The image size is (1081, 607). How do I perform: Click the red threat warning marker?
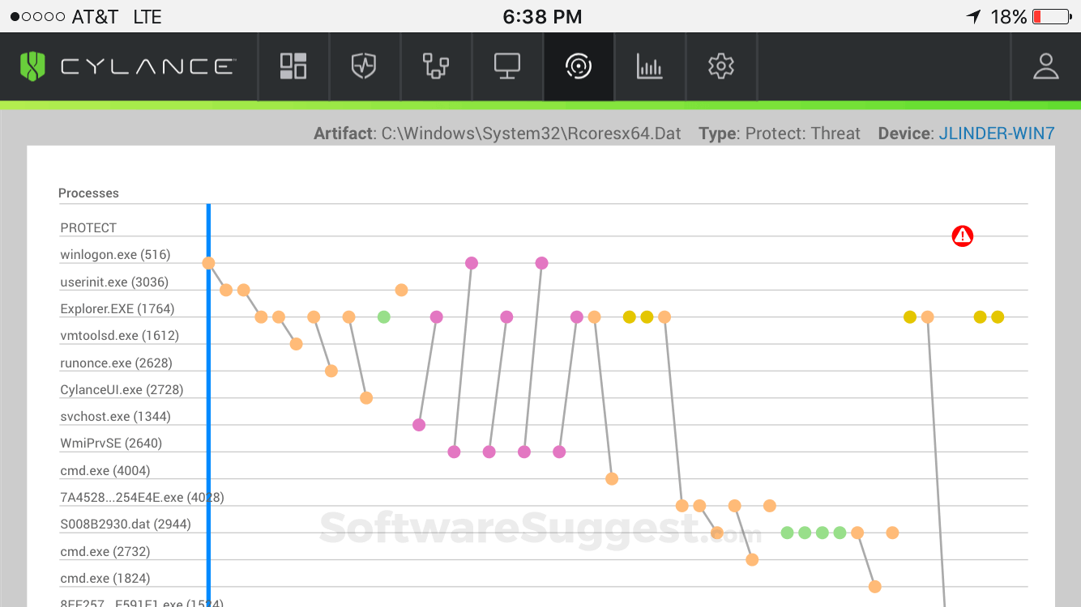pyautogui.click(x=962, y=236)
